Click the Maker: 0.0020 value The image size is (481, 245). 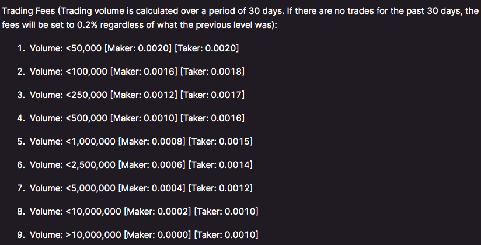click(138, 48)
